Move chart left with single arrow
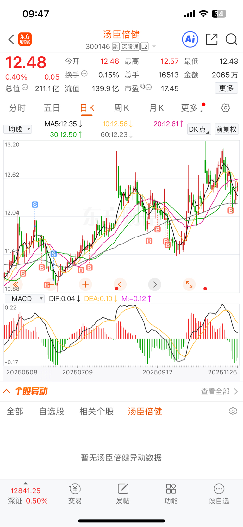The height and width of the screenshot is (527, 243). point(120,284)
